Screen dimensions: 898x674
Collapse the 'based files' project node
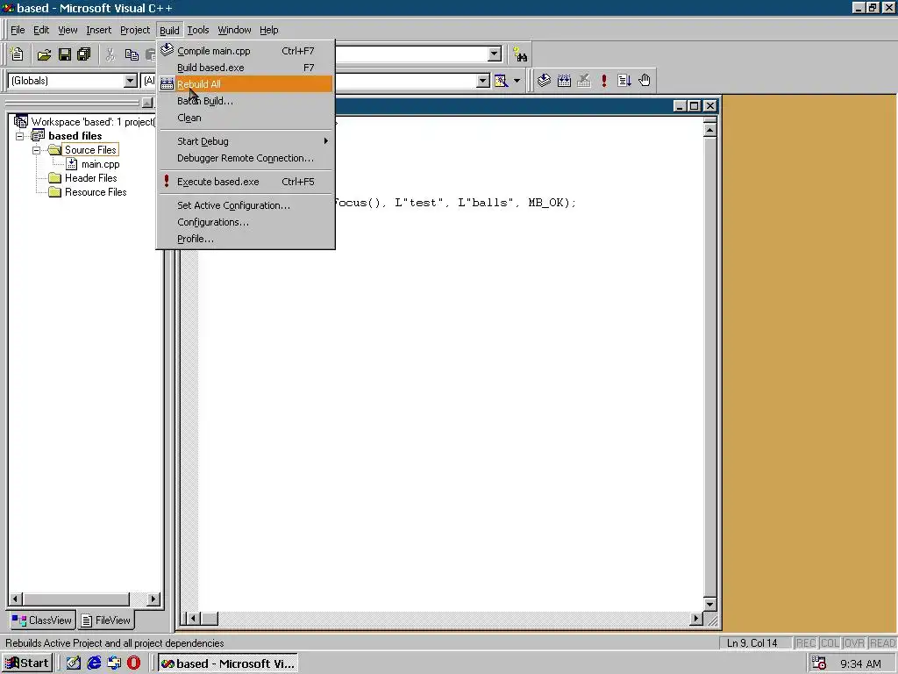pos(19,136)
